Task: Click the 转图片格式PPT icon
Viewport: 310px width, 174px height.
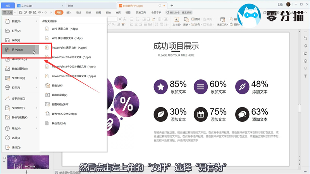Action: tap(47, 104)
